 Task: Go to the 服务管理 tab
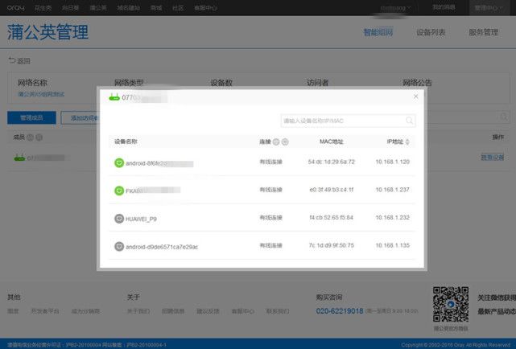click(x=483, y=33)
